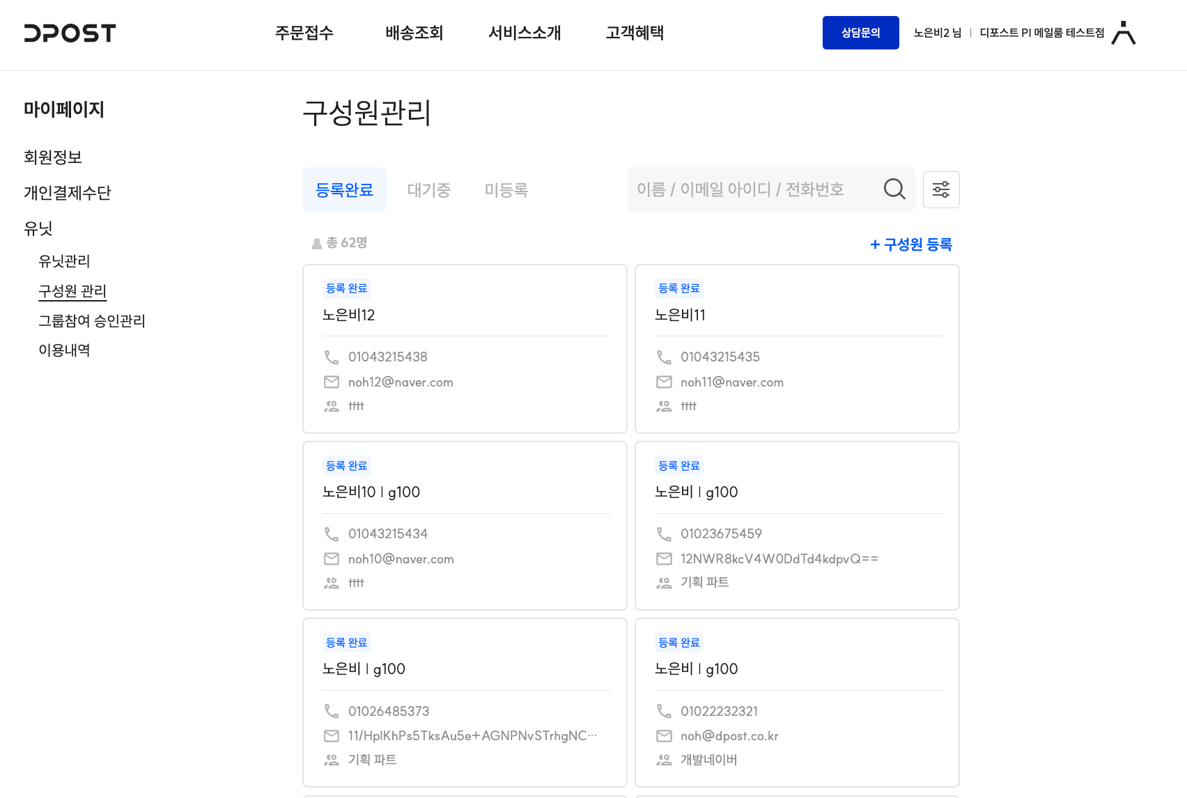Go to 유닛관리 in the sidebar
The image size is (1187, 798).
click(64, 261)
